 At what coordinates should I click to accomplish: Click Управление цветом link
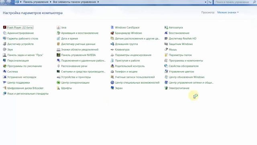tap(182, 72)
